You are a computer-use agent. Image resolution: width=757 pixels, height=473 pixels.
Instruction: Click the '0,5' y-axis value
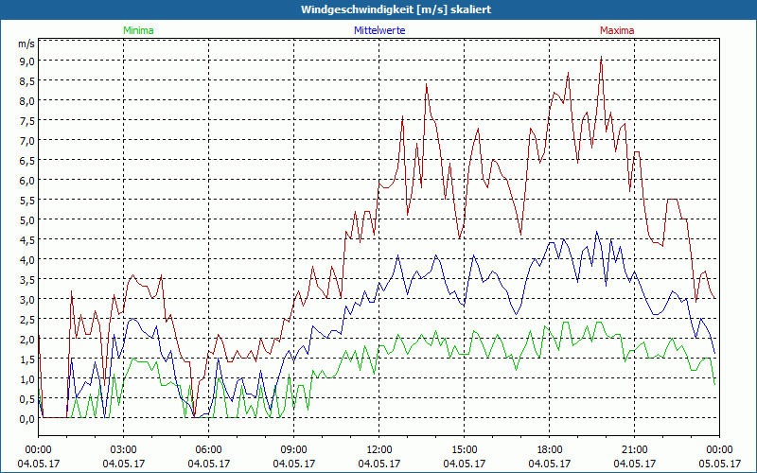[x=26, y=398]
